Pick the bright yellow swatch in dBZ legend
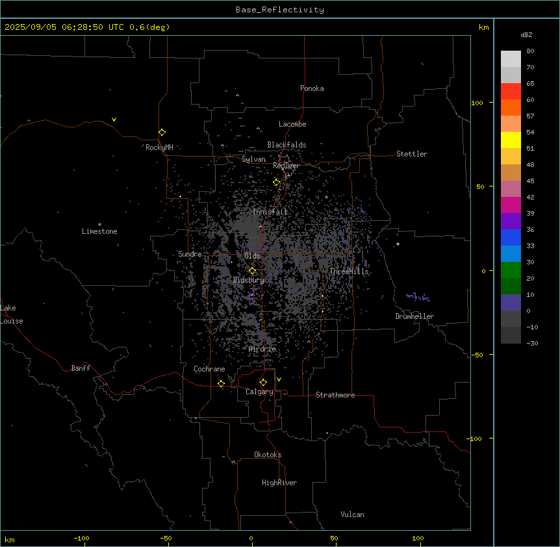This screenshot has width=560, height=547. pos(511,140)
